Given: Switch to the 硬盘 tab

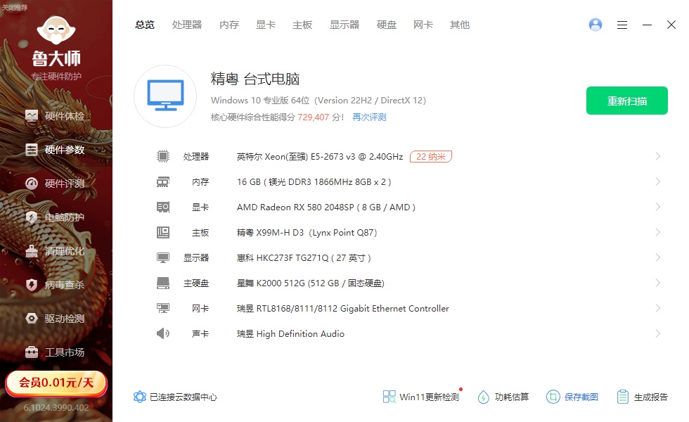Looking at the screenshot, I should pyautogui.click(x=387, y=25).
